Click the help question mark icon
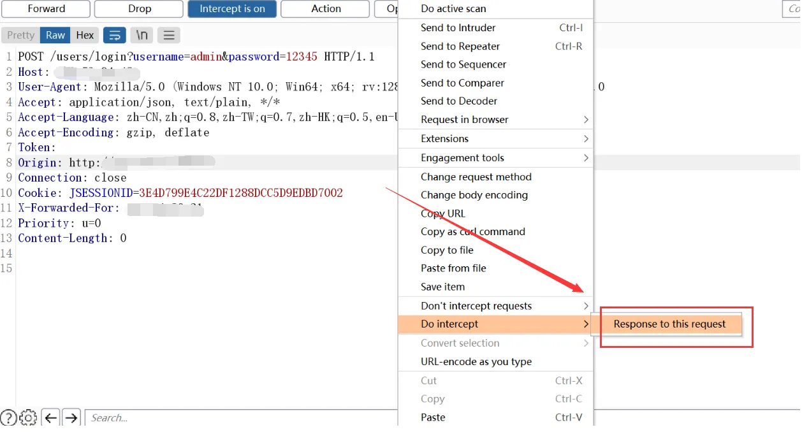 click(x=8, y=418)
